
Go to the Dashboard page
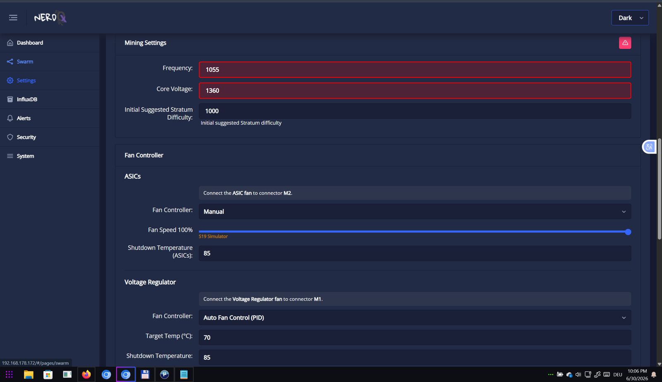point(30,43)
